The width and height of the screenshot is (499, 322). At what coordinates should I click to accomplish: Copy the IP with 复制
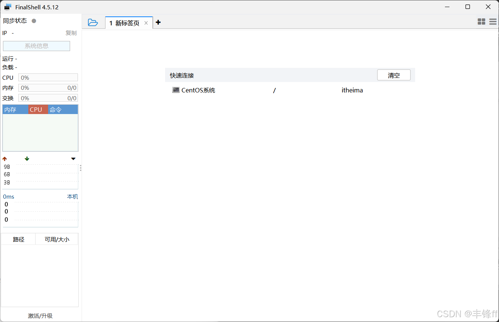pyautogui.click(x=71, y=33)
